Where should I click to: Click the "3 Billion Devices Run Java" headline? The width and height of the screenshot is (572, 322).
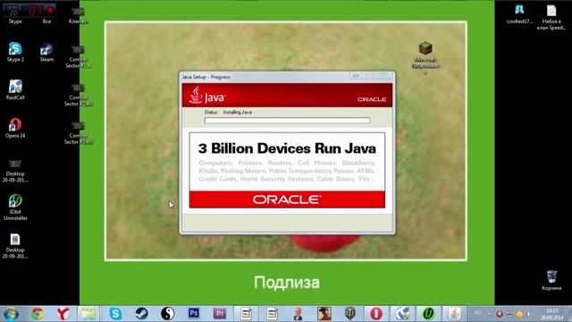287,148
